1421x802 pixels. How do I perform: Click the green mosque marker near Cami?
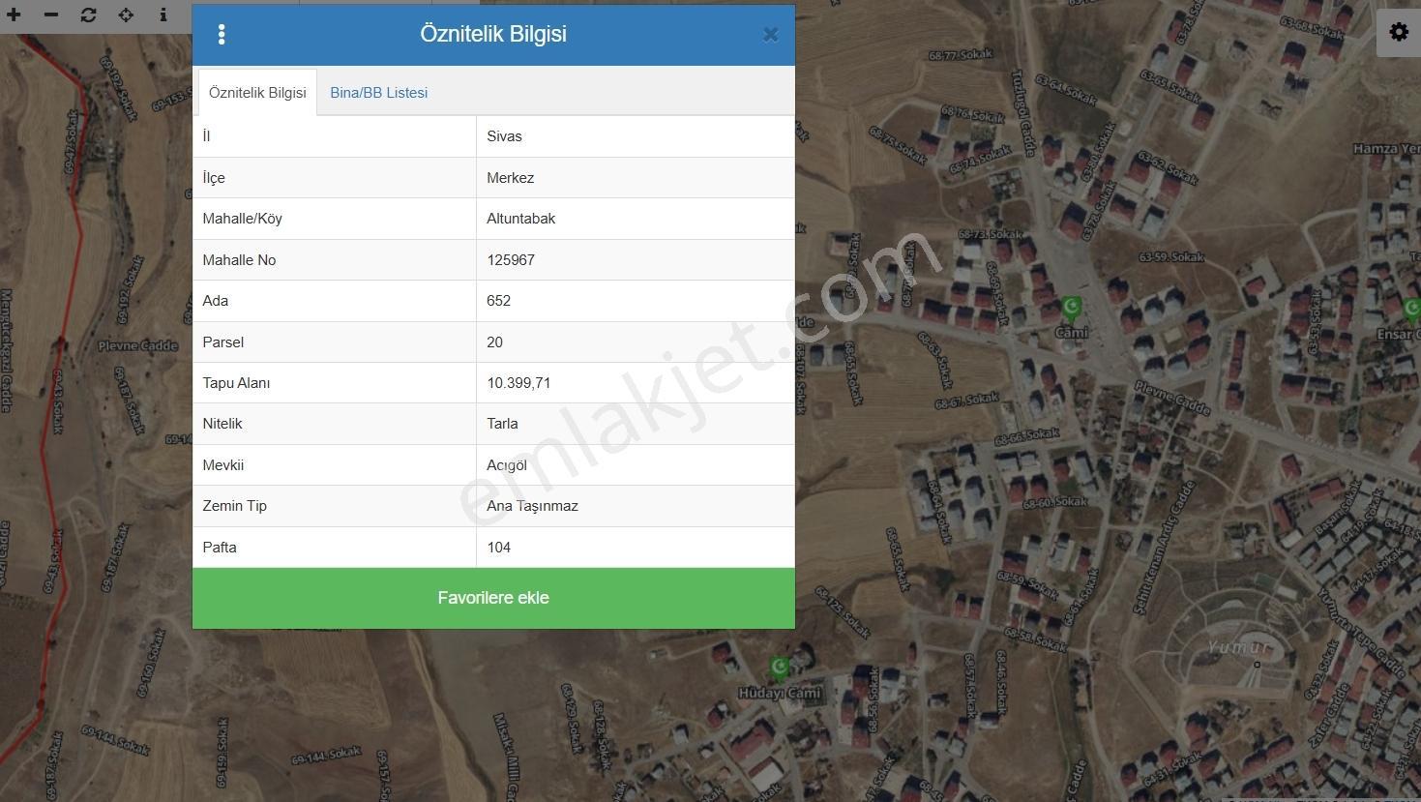(x=1071, y=309)
